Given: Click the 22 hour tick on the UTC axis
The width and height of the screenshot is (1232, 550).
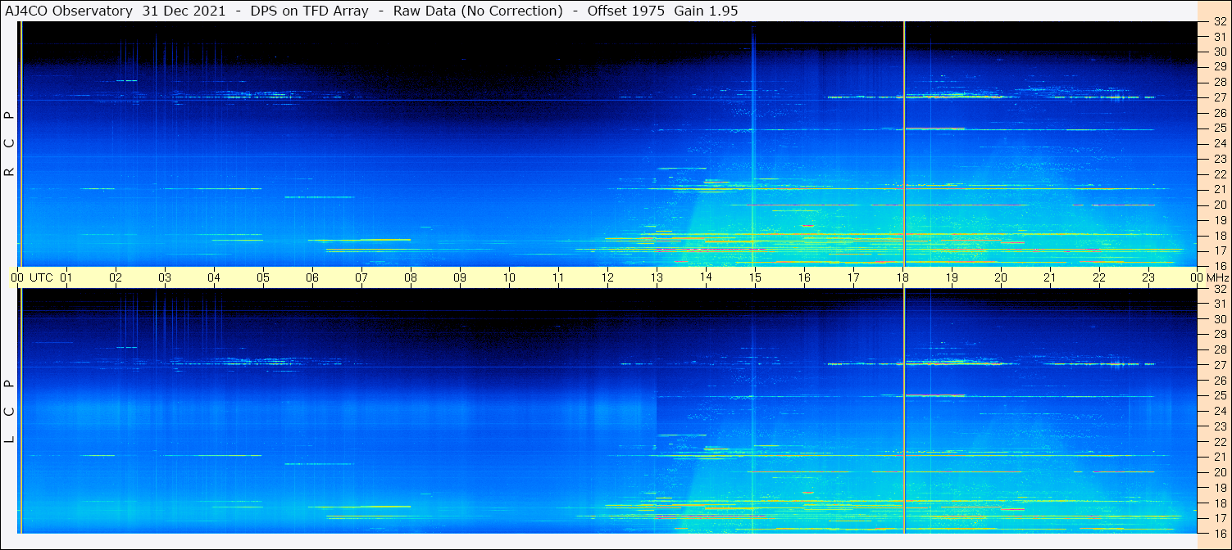Looking at the screenshot, I should [x=1099, y=277].
